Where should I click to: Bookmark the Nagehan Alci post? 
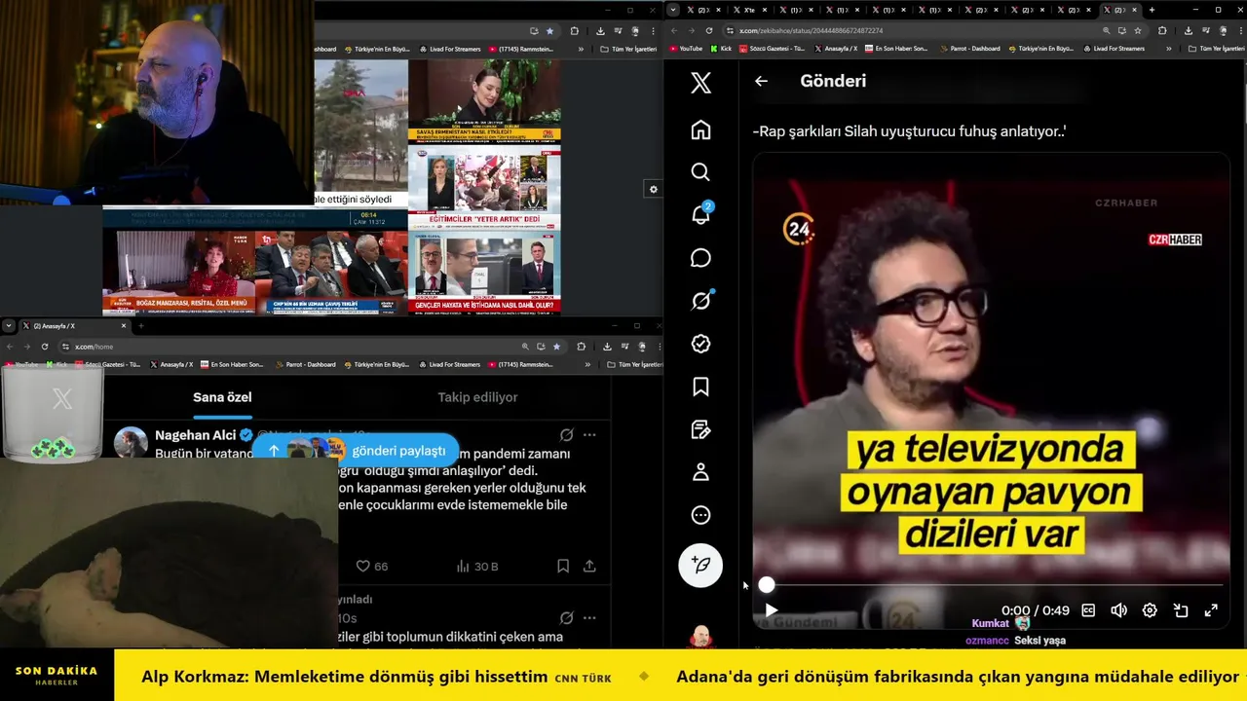(563, 566)
